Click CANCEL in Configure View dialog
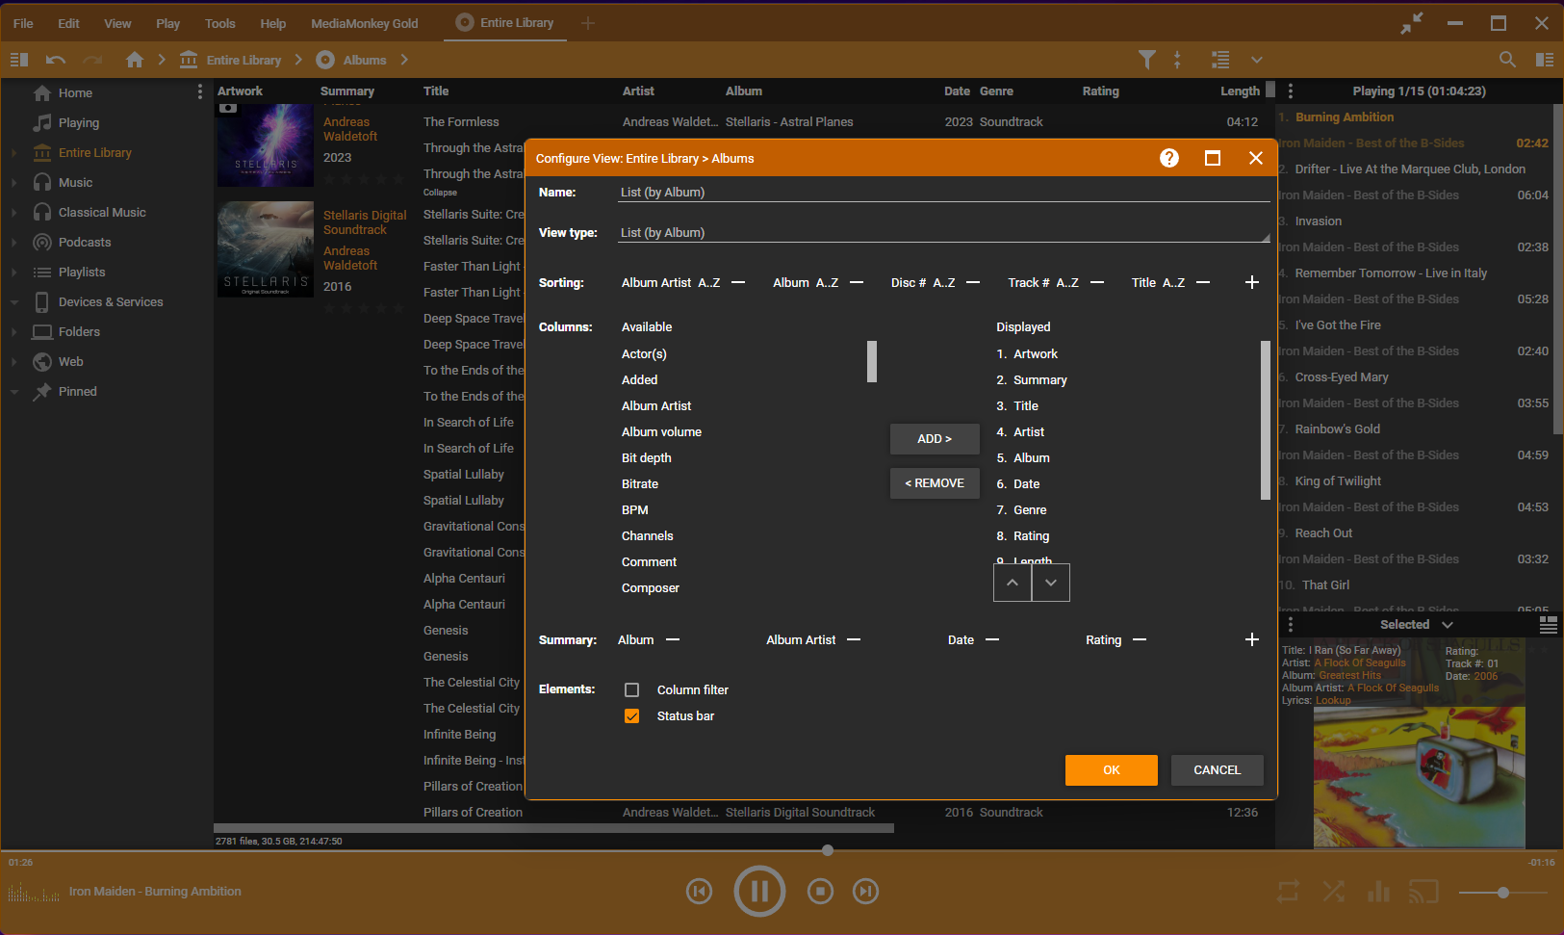 [1217, 770]
